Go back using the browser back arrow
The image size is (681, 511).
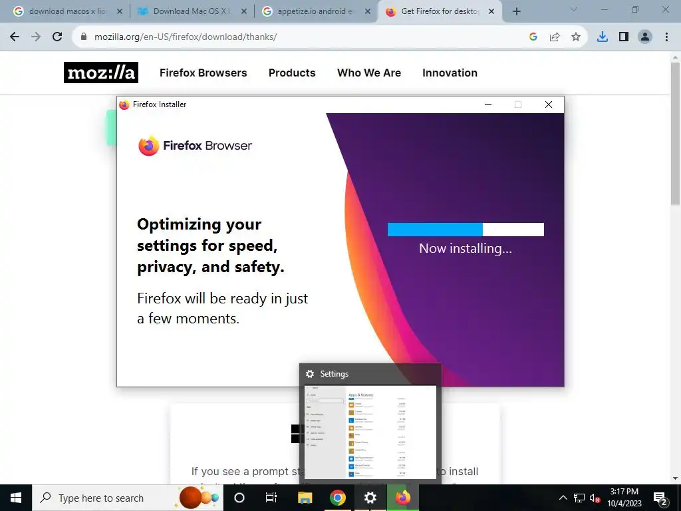pos(15,37)
